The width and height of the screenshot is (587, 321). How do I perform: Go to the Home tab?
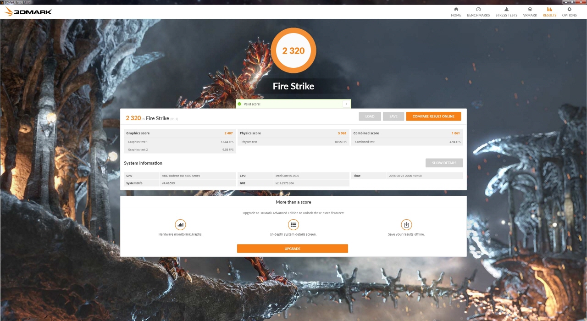pos(456,12)
